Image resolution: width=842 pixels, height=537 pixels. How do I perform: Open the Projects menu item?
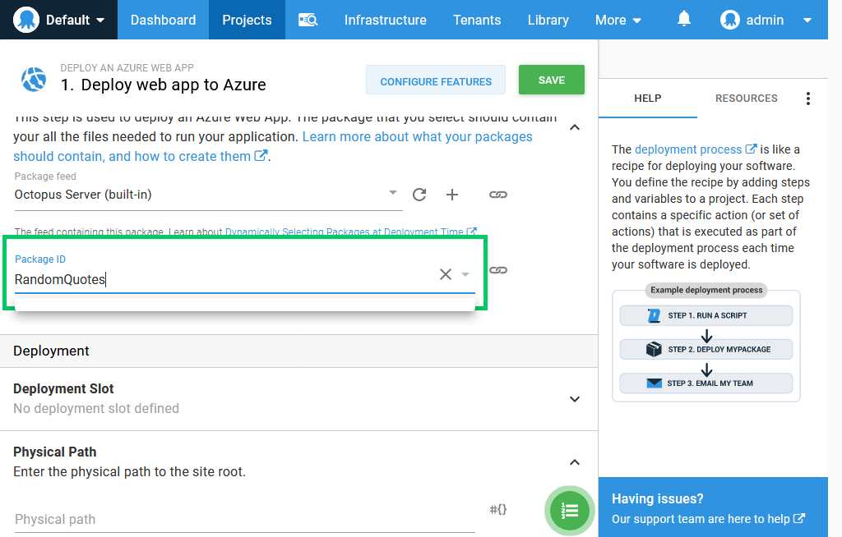pos(247,20)
